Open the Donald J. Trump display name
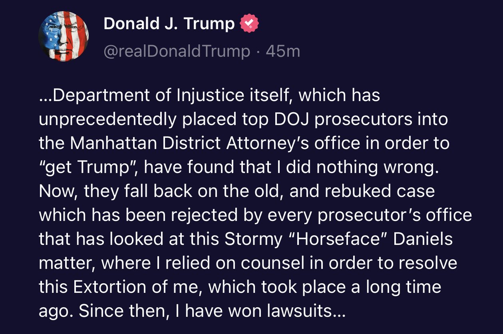 (169, 24)
